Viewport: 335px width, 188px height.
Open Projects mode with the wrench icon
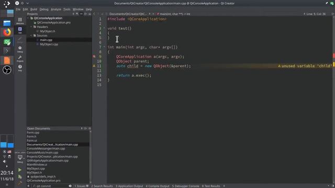[x=20, y=58]
